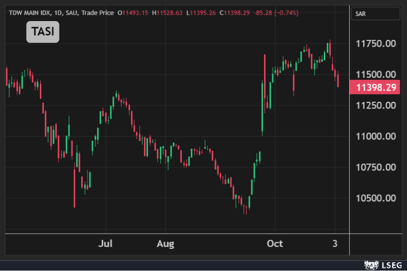Screen dimensions: 407x271
Task: Select the 3 date marker on time axis
Action: click(335, 243)
